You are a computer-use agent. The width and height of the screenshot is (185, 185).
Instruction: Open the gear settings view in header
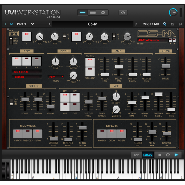(x=103, y=13)
